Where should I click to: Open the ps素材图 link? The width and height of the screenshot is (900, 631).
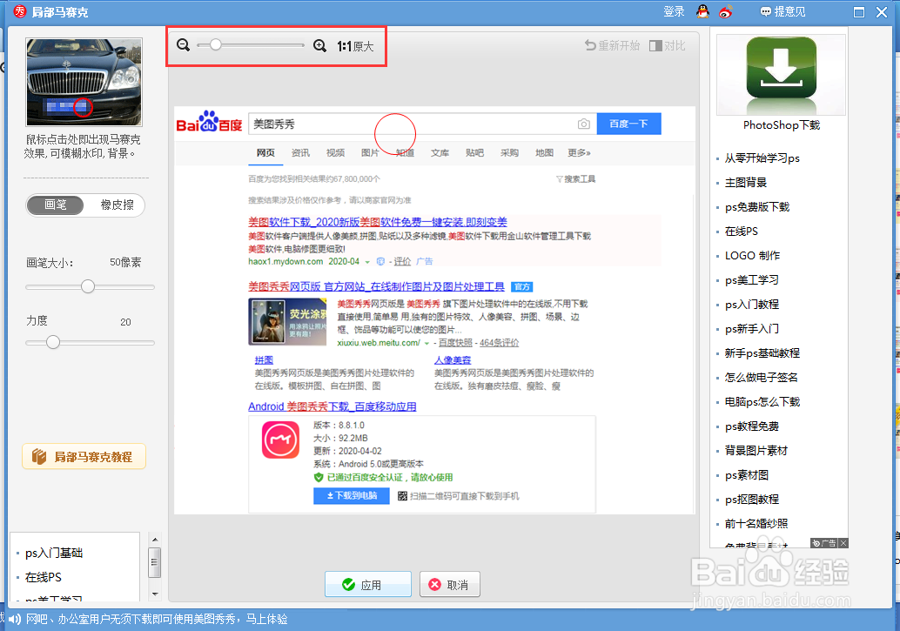click(746, 475)
